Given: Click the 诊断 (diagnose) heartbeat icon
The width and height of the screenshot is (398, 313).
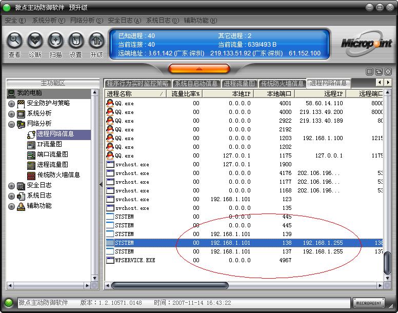Looking at the screenshot, I should (x=35, y=41).
